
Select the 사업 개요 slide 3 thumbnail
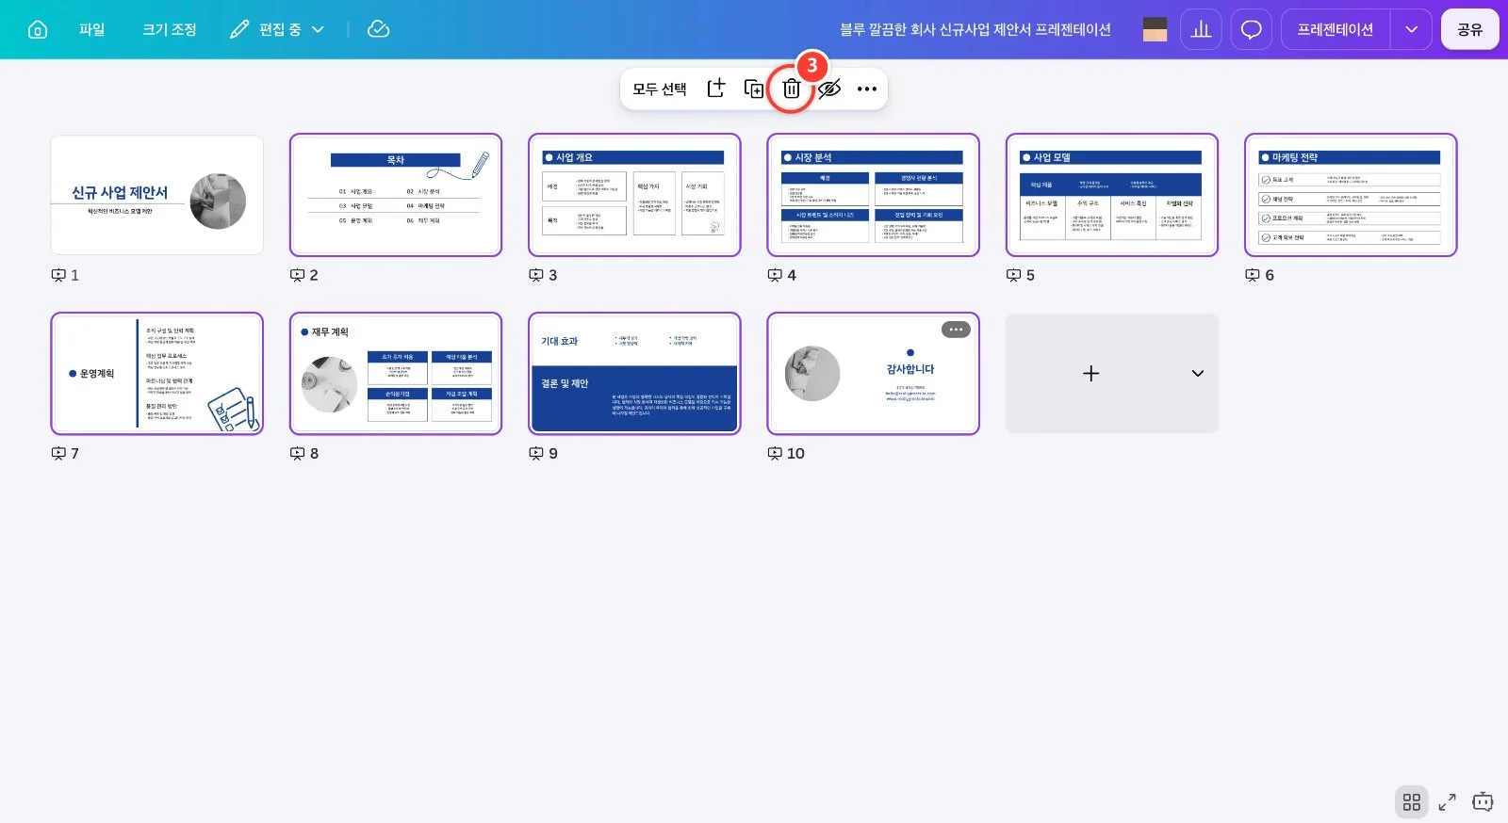point(634,195)
